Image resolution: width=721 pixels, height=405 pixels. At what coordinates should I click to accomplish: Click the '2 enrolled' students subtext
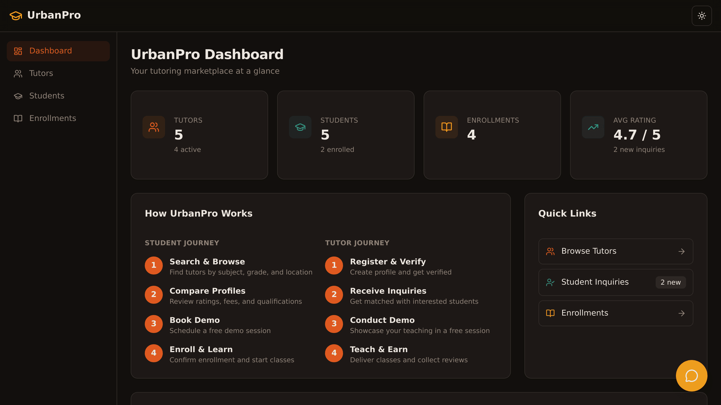point(337,150)
